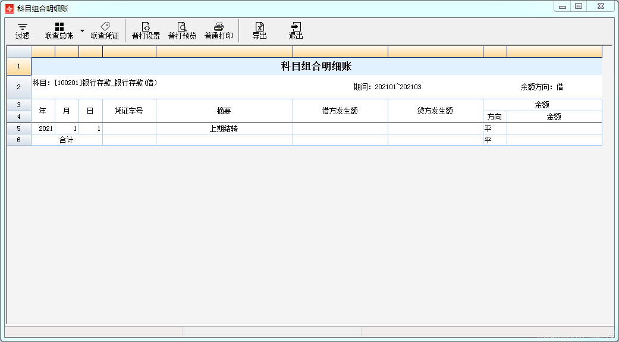Select row header number 6
This screenshot has height=342, width=619.
point(18,140)
